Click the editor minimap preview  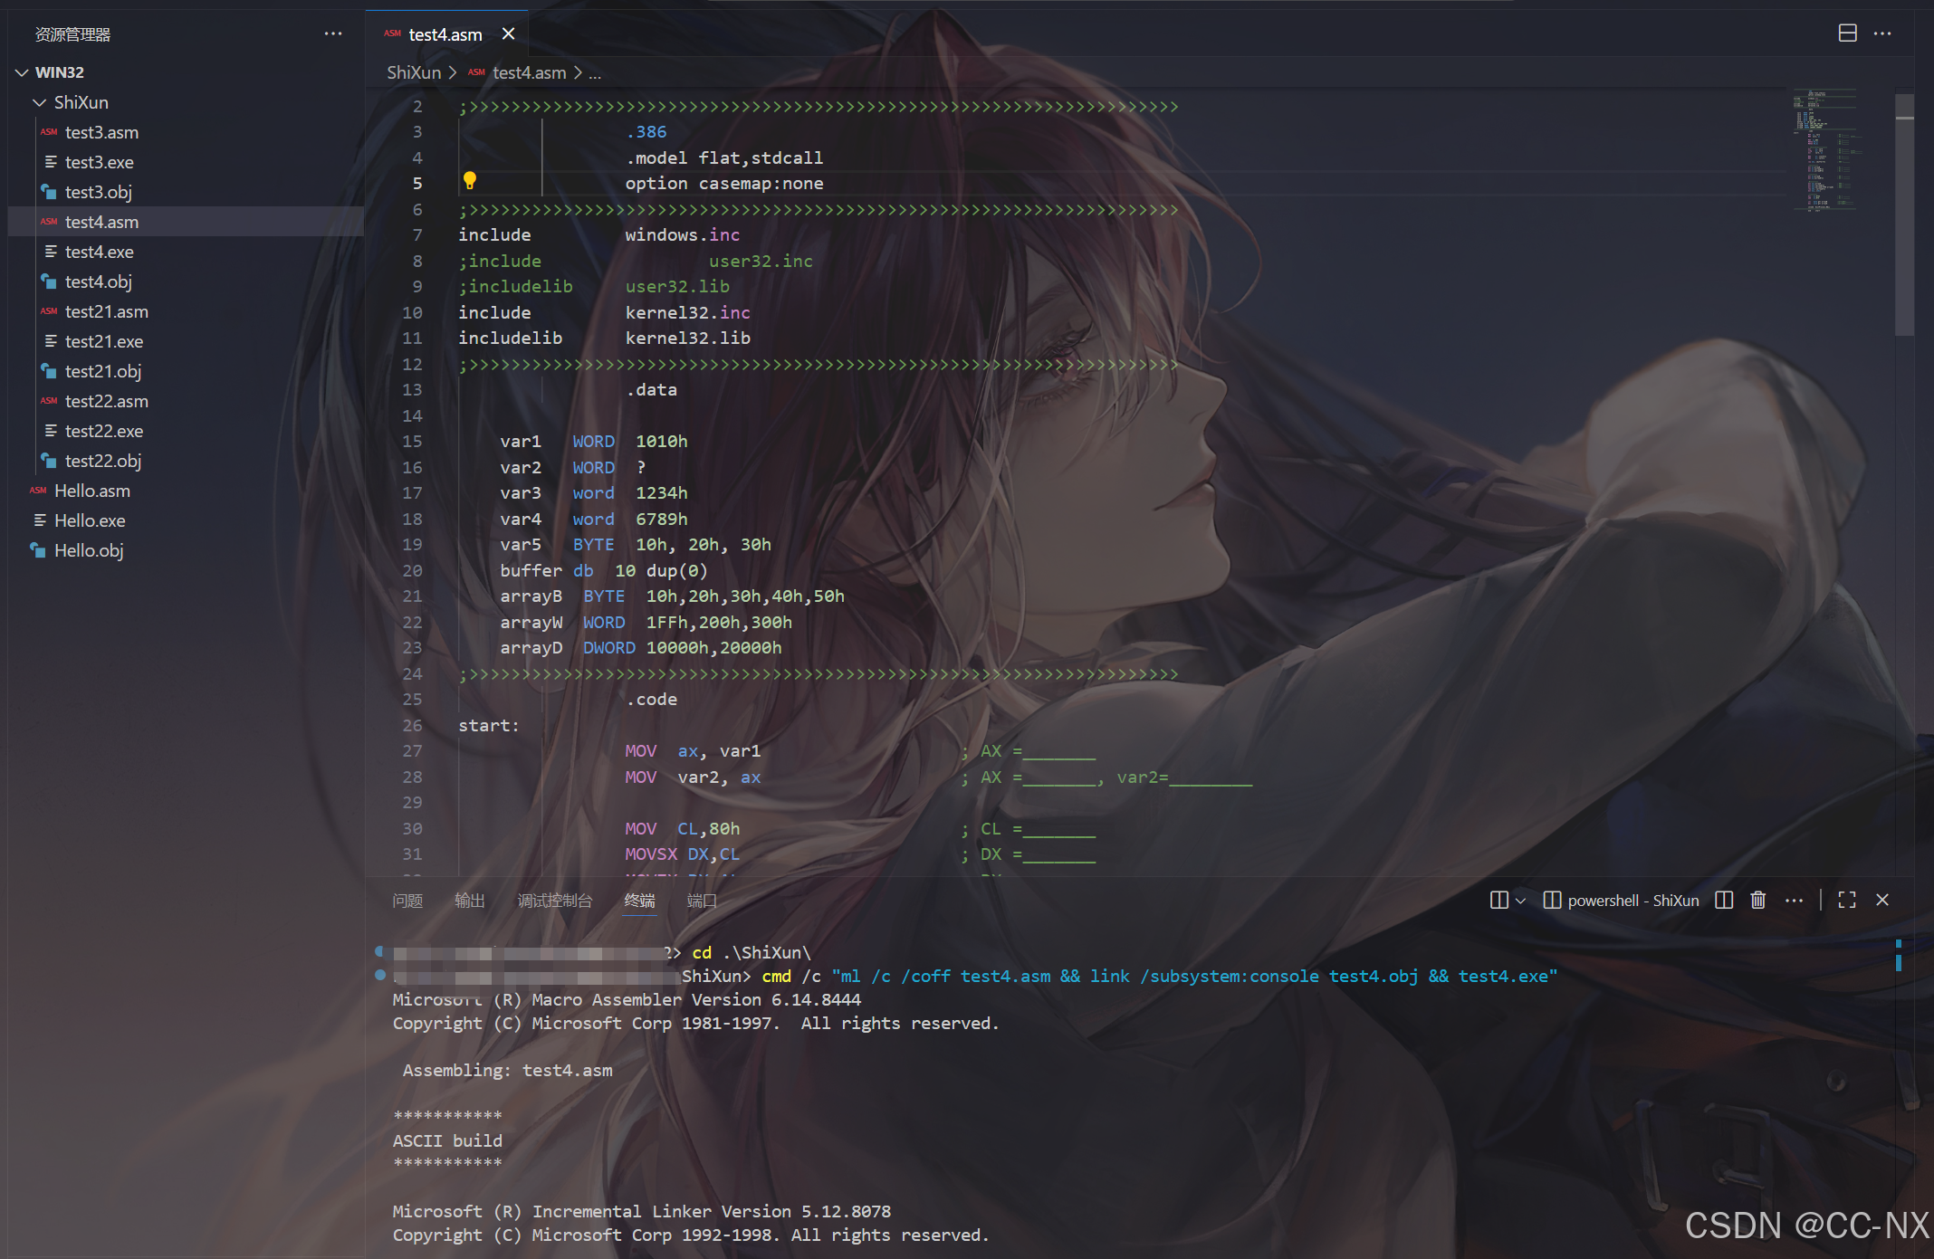[x=1825, y=150]
